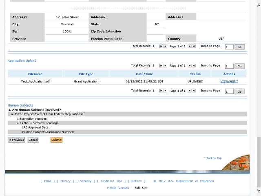261x196 pixels.
Task: Sort the table by Filename column header
Action: 35,74
